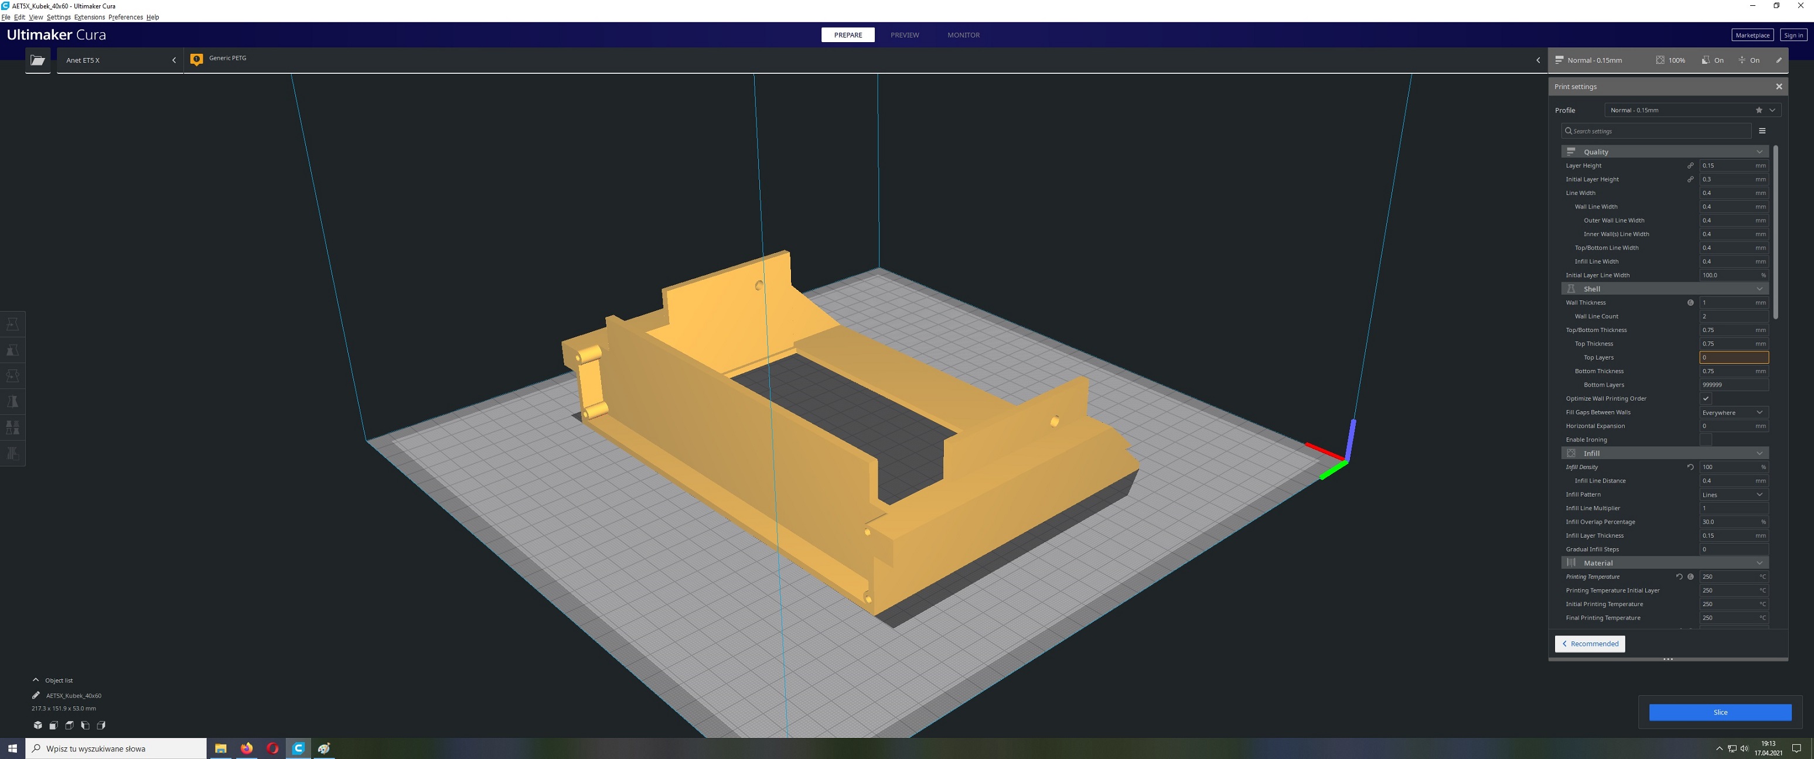This screenshot has width=1814, height=759.
Task: Switch to Recommended print settings
Action: tap(1590, 644)
